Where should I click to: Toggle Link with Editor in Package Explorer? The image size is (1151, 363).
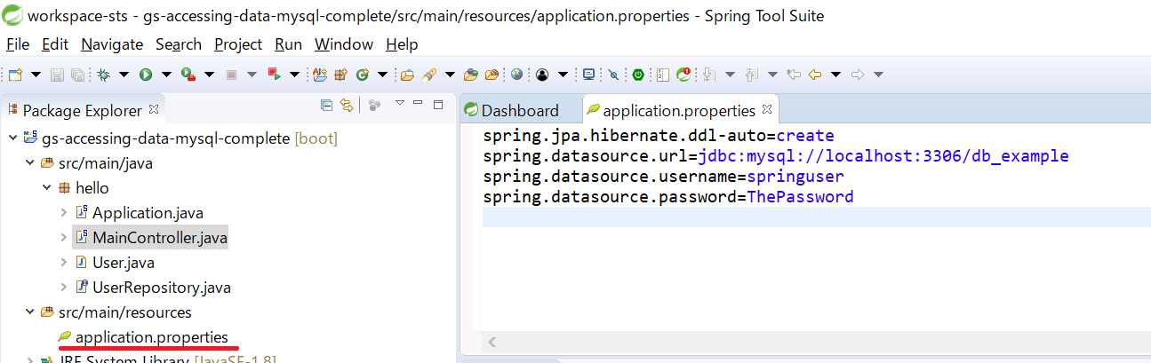click(347, 106)
